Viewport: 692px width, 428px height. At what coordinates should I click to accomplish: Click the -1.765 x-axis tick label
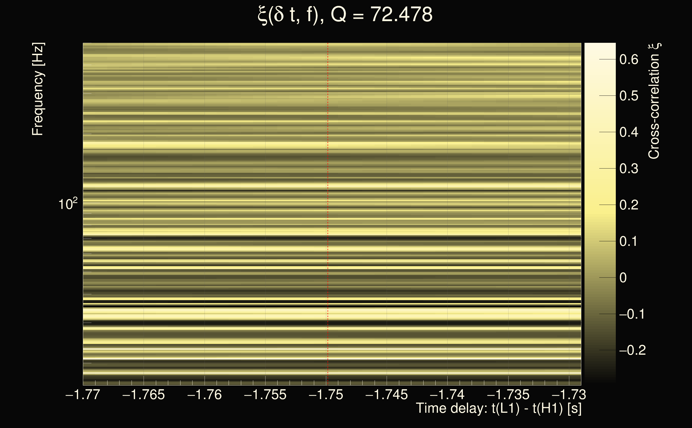[x=143, y=395]
